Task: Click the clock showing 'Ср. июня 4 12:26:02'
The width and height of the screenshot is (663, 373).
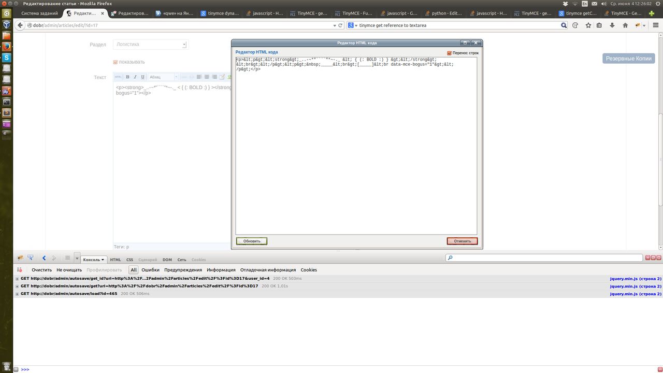Action: click(630, 4)
